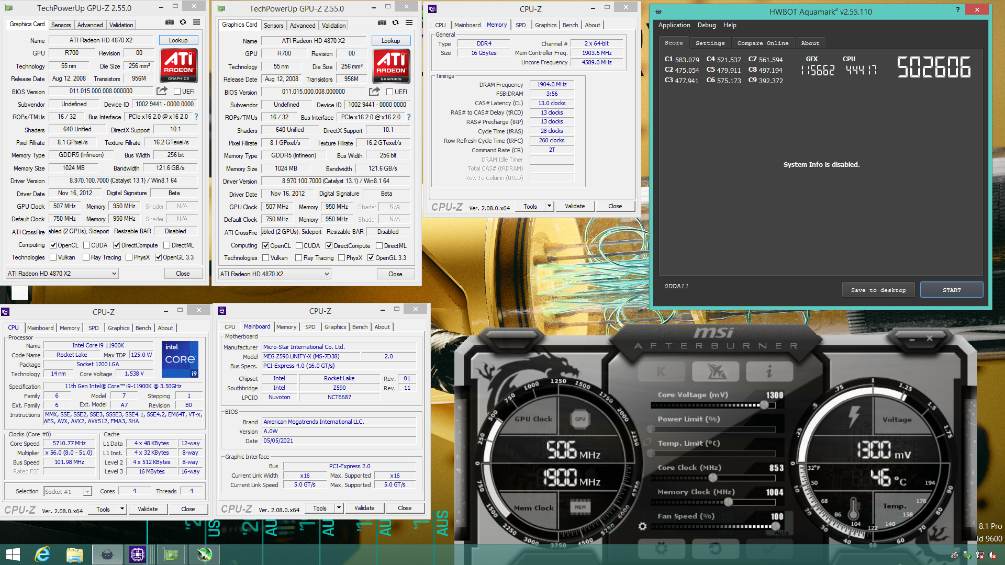Click BIOS export icon in left GPU-Z

pyautogui.click(x=162, y=91)
